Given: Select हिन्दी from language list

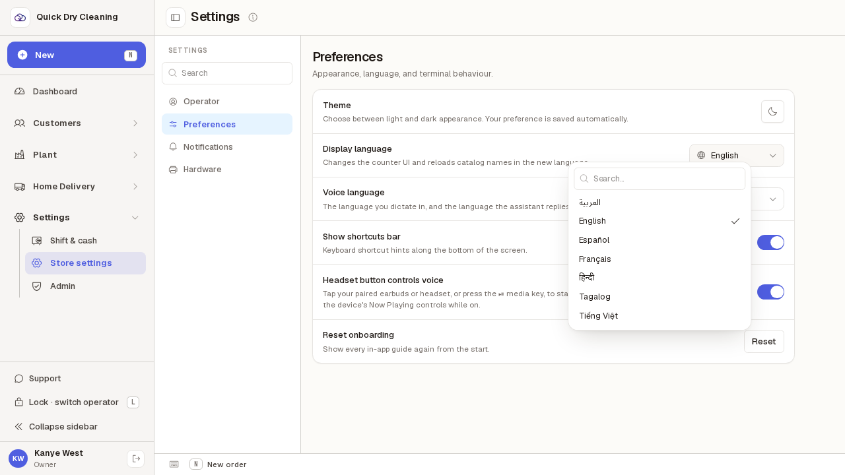Looking at the screenshot, I should [659, 278].
